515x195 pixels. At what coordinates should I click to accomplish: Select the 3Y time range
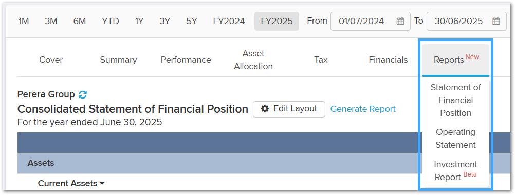[x=165, y=22]
